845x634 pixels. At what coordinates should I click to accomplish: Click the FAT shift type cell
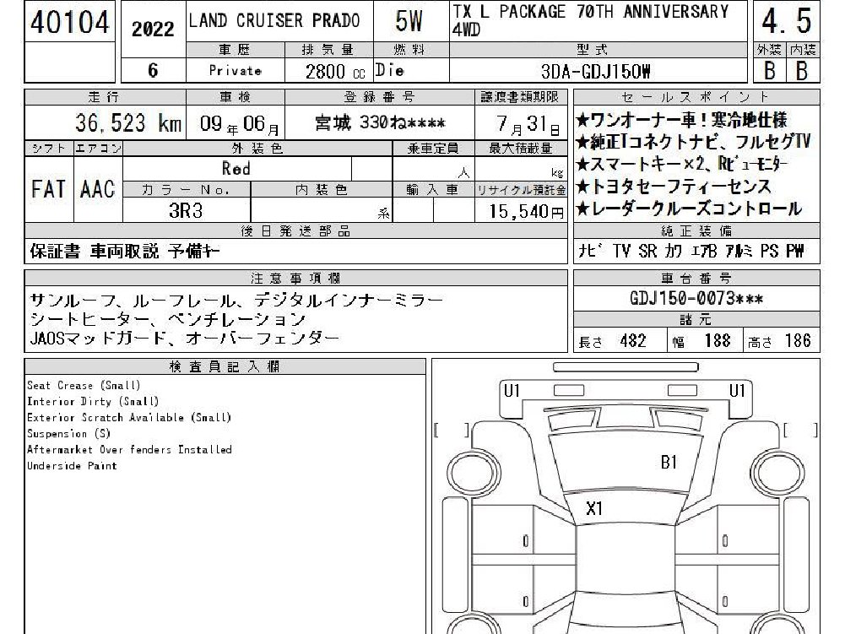click(x=48, y=189)
